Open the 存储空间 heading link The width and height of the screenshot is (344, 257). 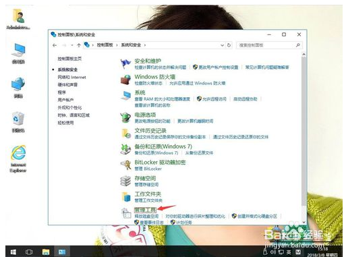(x=145, y=178)
